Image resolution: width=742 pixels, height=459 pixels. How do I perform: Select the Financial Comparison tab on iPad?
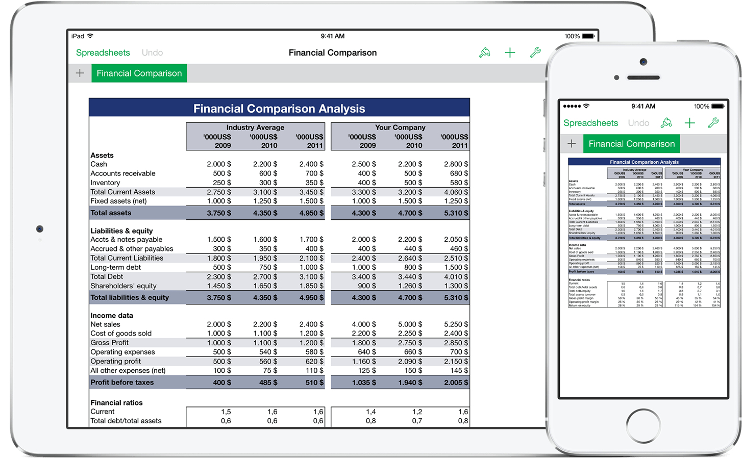pyautogui.click(x=139, y=73)
